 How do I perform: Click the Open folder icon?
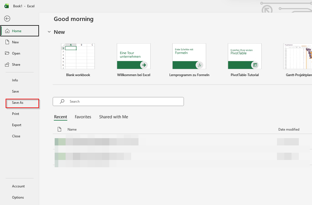tap(7, 53)
